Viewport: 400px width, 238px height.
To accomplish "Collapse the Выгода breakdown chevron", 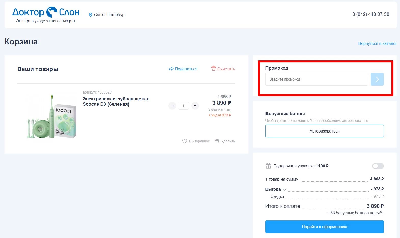I will click(284, 190).
